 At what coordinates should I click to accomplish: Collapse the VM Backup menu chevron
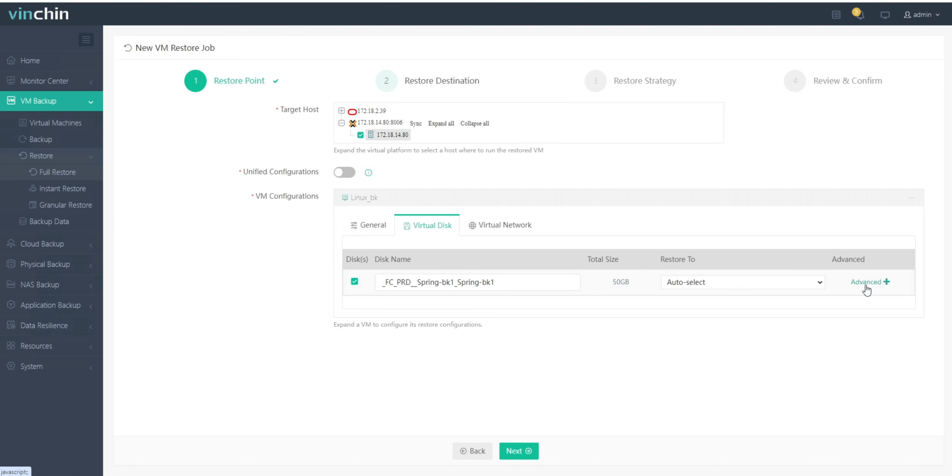pos(91,102)
